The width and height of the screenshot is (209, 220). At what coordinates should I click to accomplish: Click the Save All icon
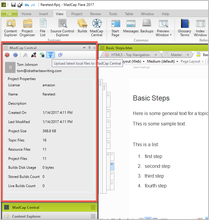pos(20,5)
